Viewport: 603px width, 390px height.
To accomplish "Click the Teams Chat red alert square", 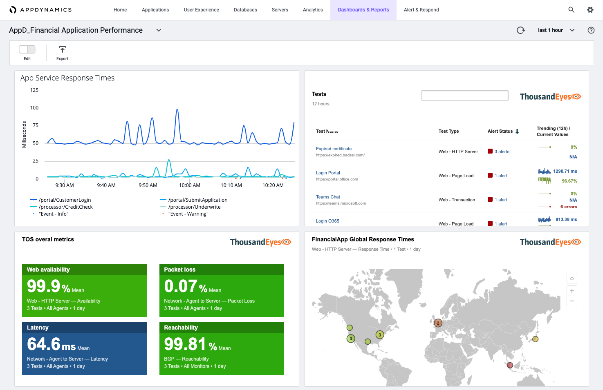I will coord(490,199).
